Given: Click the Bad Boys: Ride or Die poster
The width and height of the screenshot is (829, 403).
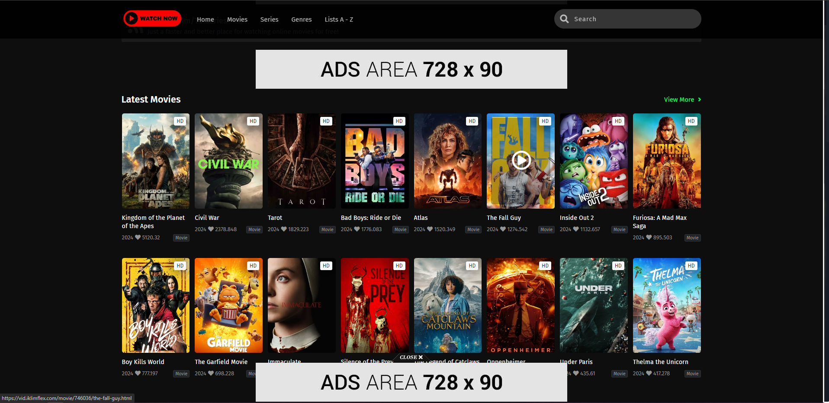Looking at the screenshot, I should coord(375,161).
